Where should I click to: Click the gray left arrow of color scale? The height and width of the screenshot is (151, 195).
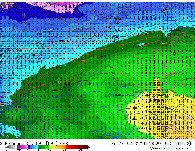(x=7, y=147)
